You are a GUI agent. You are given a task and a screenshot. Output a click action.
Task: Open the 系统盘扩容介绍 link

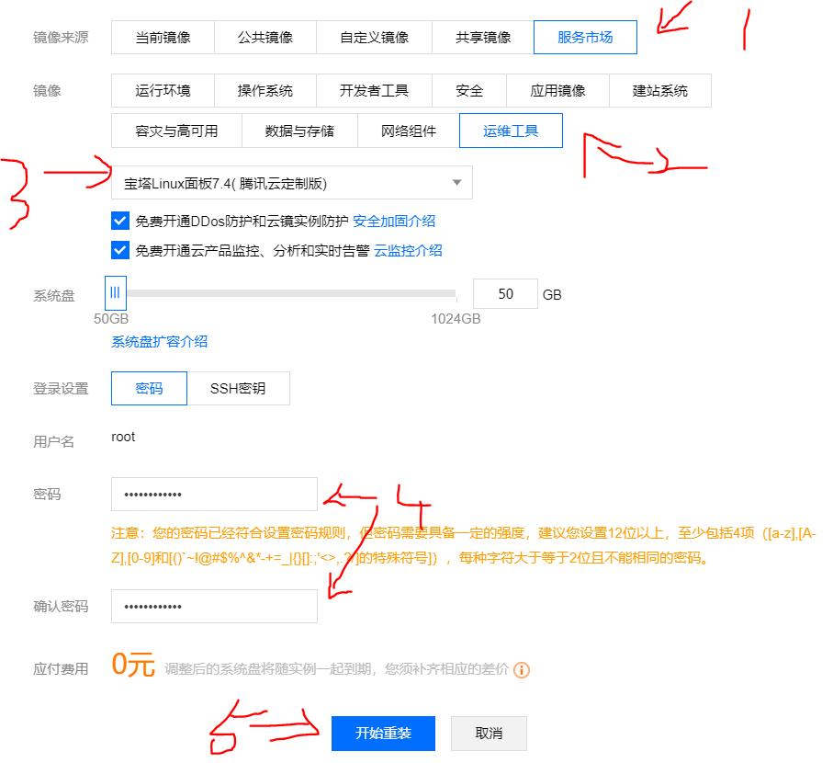tap(158, 341)
